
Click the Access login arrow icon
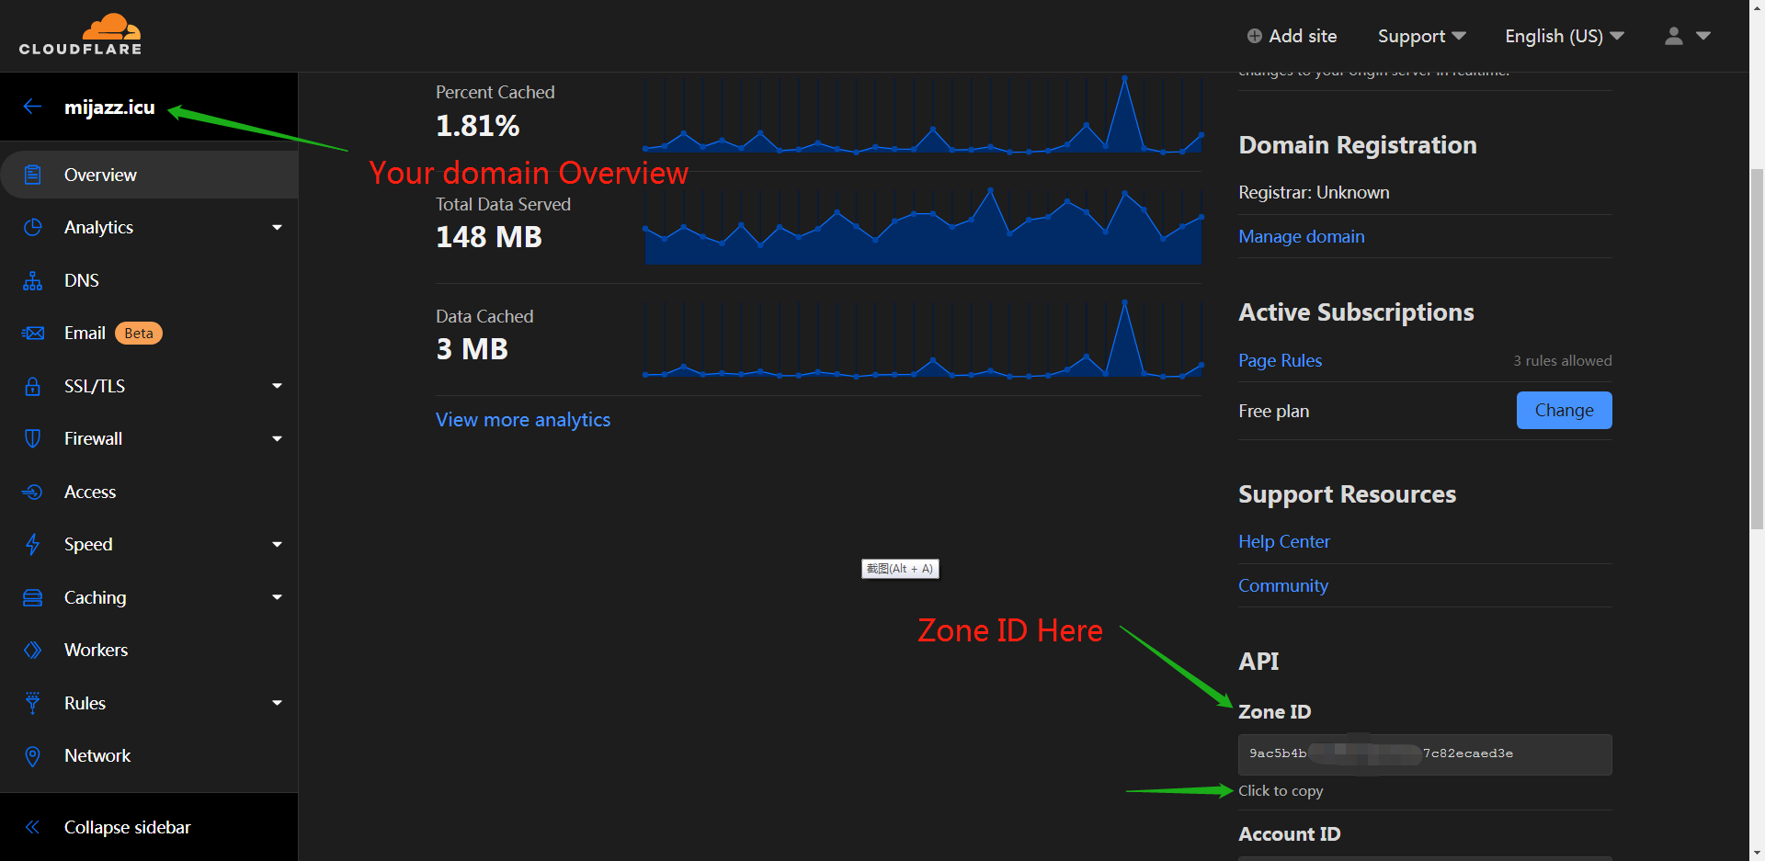point(32,492)
